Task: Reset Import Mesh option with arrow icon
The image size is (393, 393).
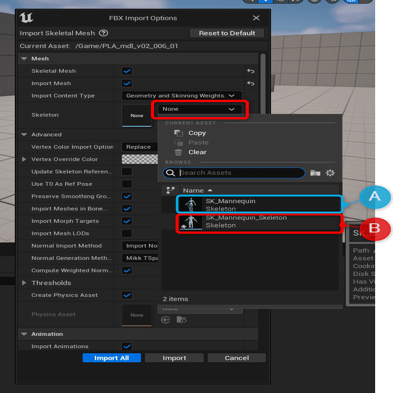Action: pos(251,83)
